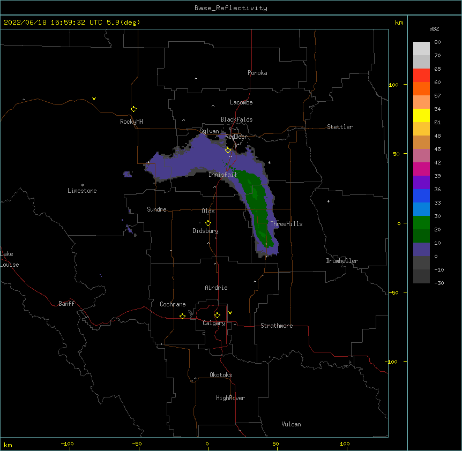Click the magenta 42-39 dBZ legend swatch
The image size is (462, 451).
(421, 169)
